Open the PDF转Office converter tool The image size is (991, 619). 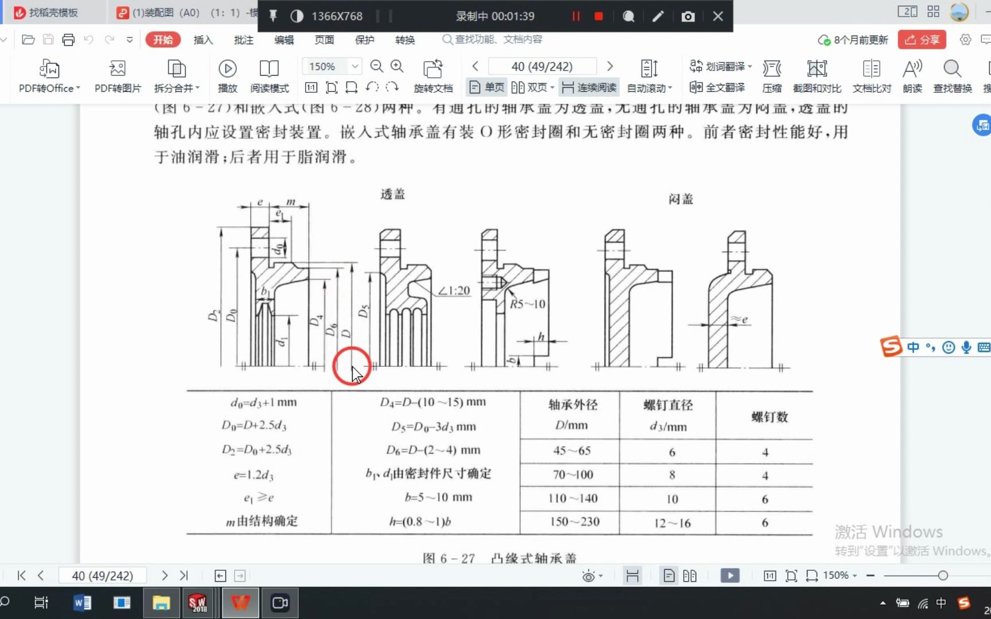click(x=48, y=75)
